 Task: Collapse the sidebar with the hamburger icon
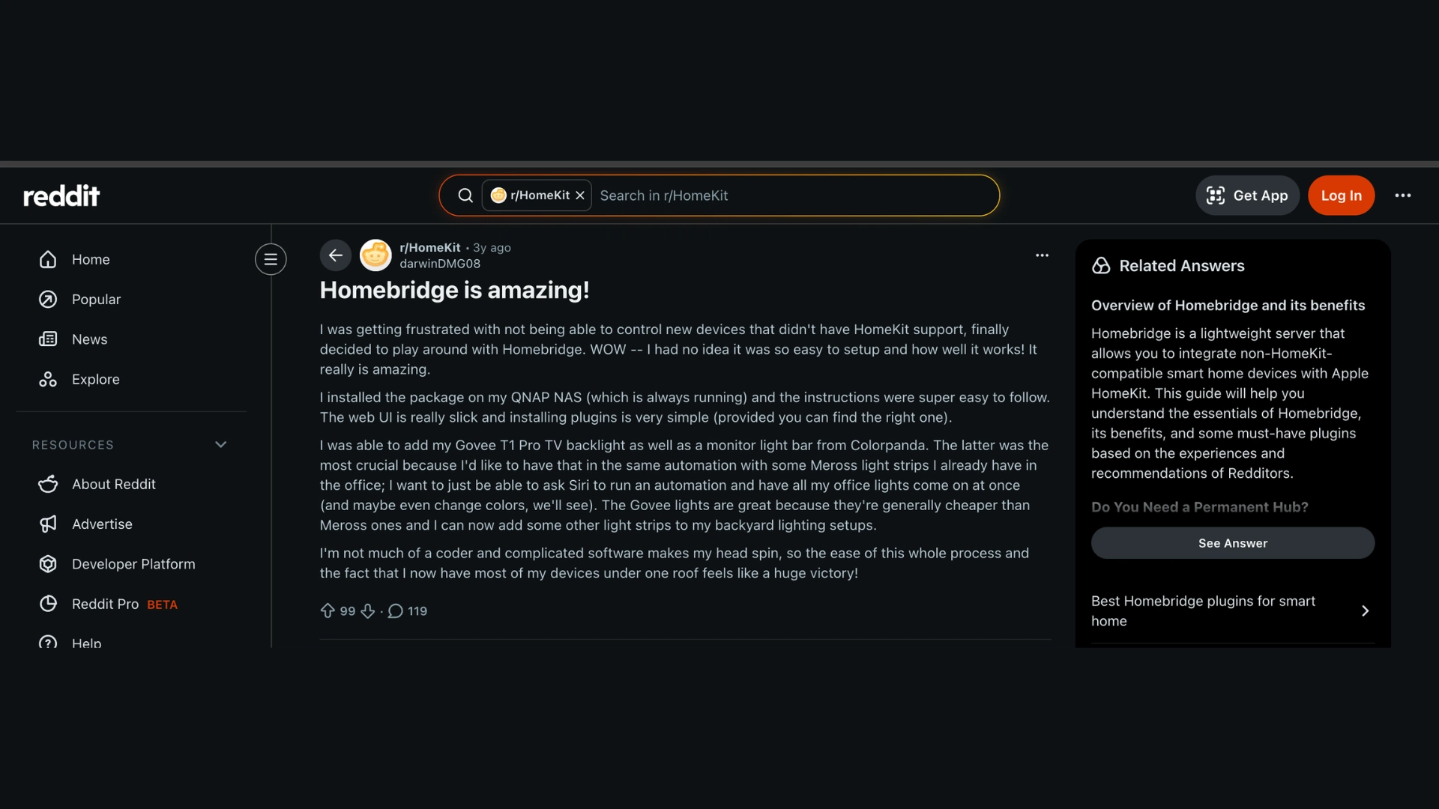point(271,258)
